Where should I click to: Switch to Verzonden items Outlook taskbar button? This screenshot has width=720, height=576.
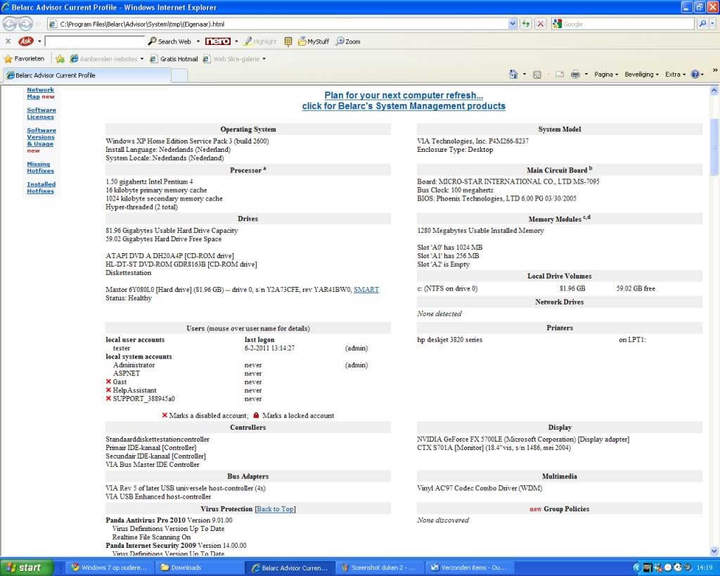click(x=468, y=568)
